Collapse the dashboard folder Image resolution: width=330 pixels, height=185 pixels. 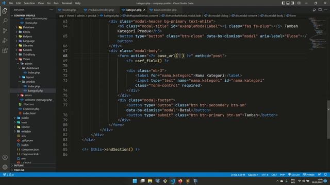point(33,68)
